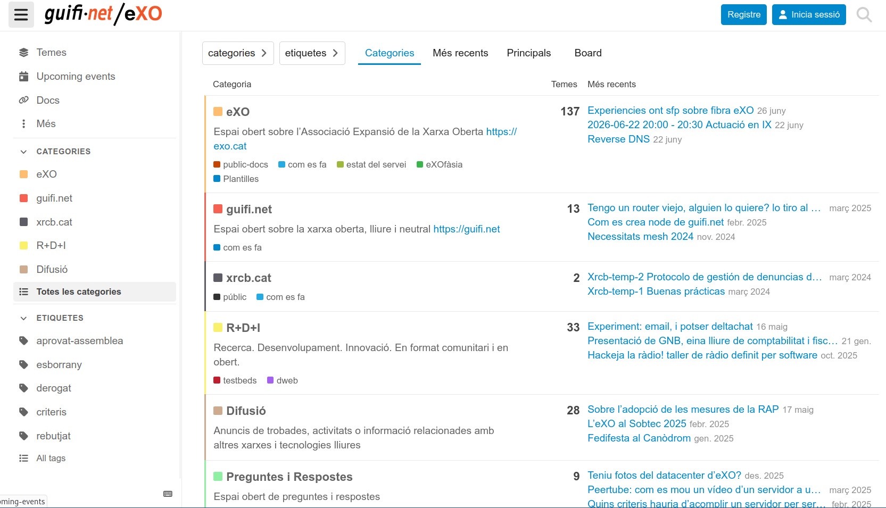The height and width of the screenshot is (508, 886).
Task: Open topic Fedifesta al Canòdrom
Action: (639, 438)
